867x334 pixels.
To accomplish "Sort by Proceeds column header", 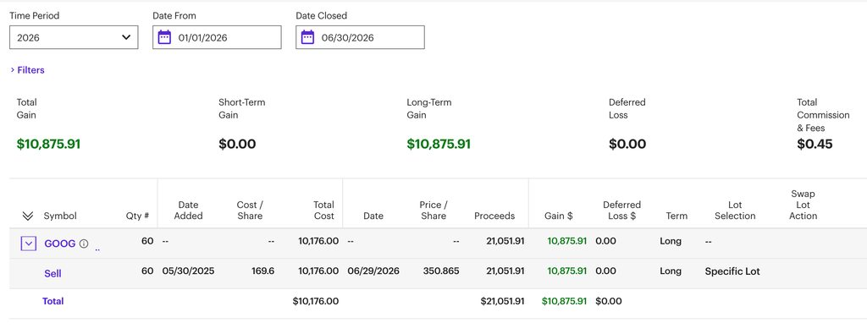I will pyautogui.click(x=494, y=216).
